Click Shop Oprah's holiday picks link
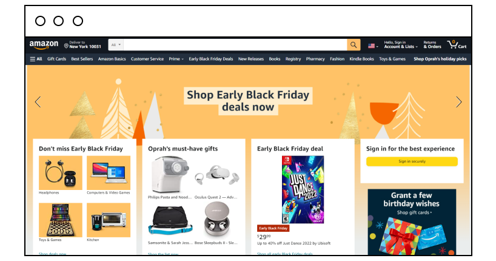 pyautogui.click(x=440, y=59)
